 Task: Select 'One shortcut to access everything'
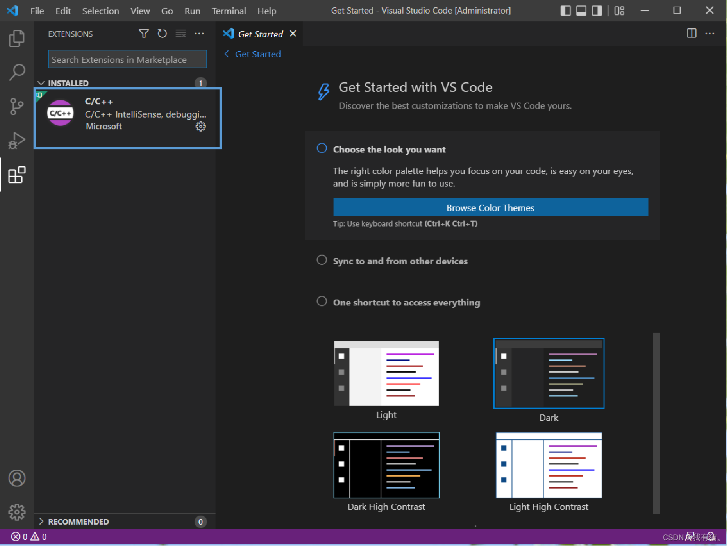coord(322,301)
